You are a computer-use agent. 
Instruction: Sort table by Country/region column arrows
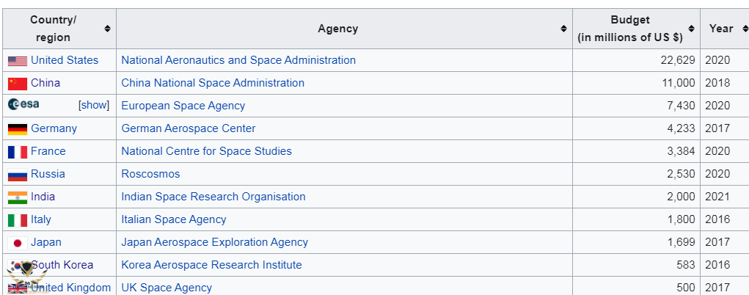tap(108, 29)
